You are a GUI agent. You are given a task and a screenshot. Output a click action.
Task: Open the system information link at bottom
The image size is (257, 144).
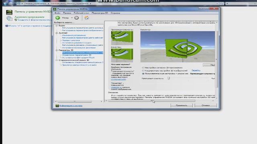pyautogui.click(x=71, y=106)
